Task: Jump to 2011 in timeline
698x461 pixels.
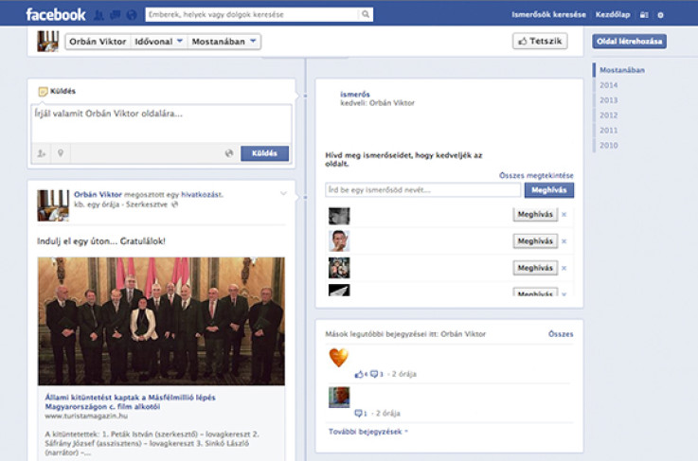Action: (x=609, y=131)
